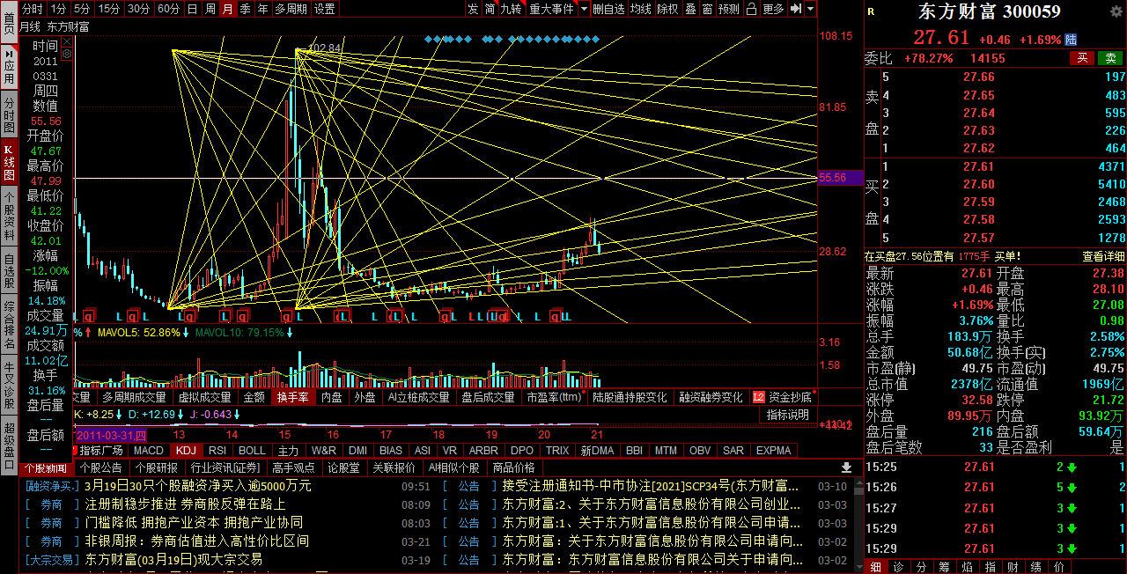Click 删自选 to remove from watchlist
This screenshot has width=1127, height=574.
tap(608, 9)
